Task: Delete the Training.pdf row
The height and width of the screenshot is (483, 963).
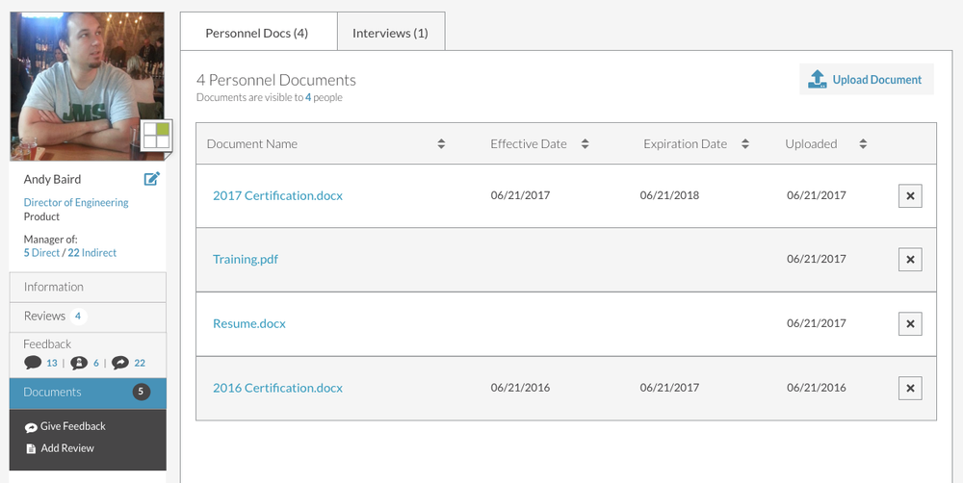Action: tap(910, 260)
